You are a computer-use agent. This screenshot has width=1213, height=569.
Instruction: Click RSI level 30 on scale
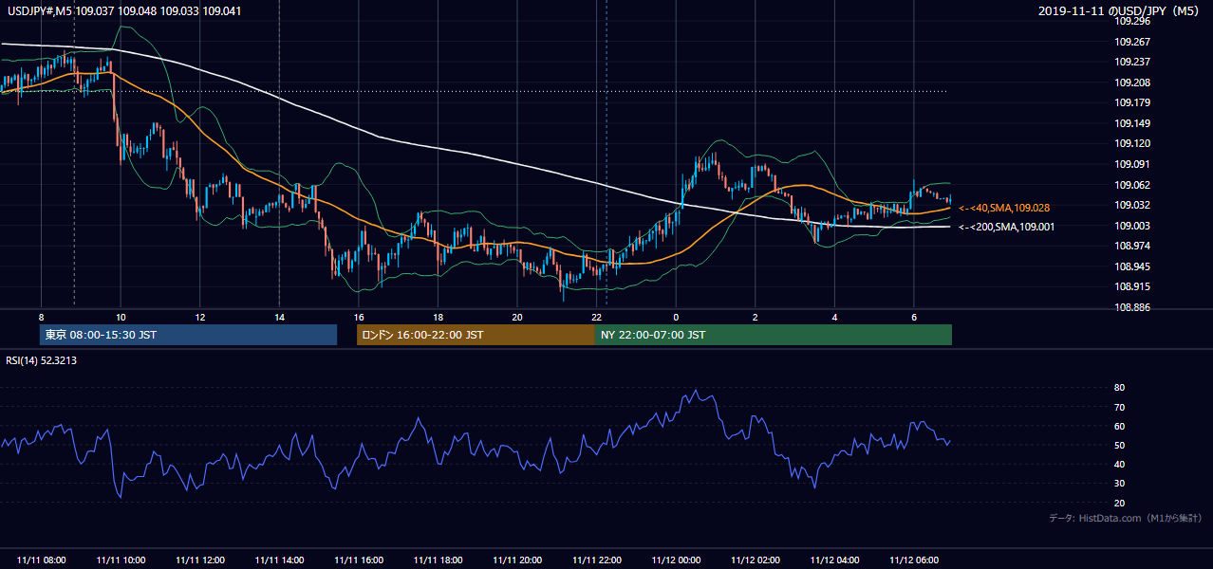click(1120, 484)
